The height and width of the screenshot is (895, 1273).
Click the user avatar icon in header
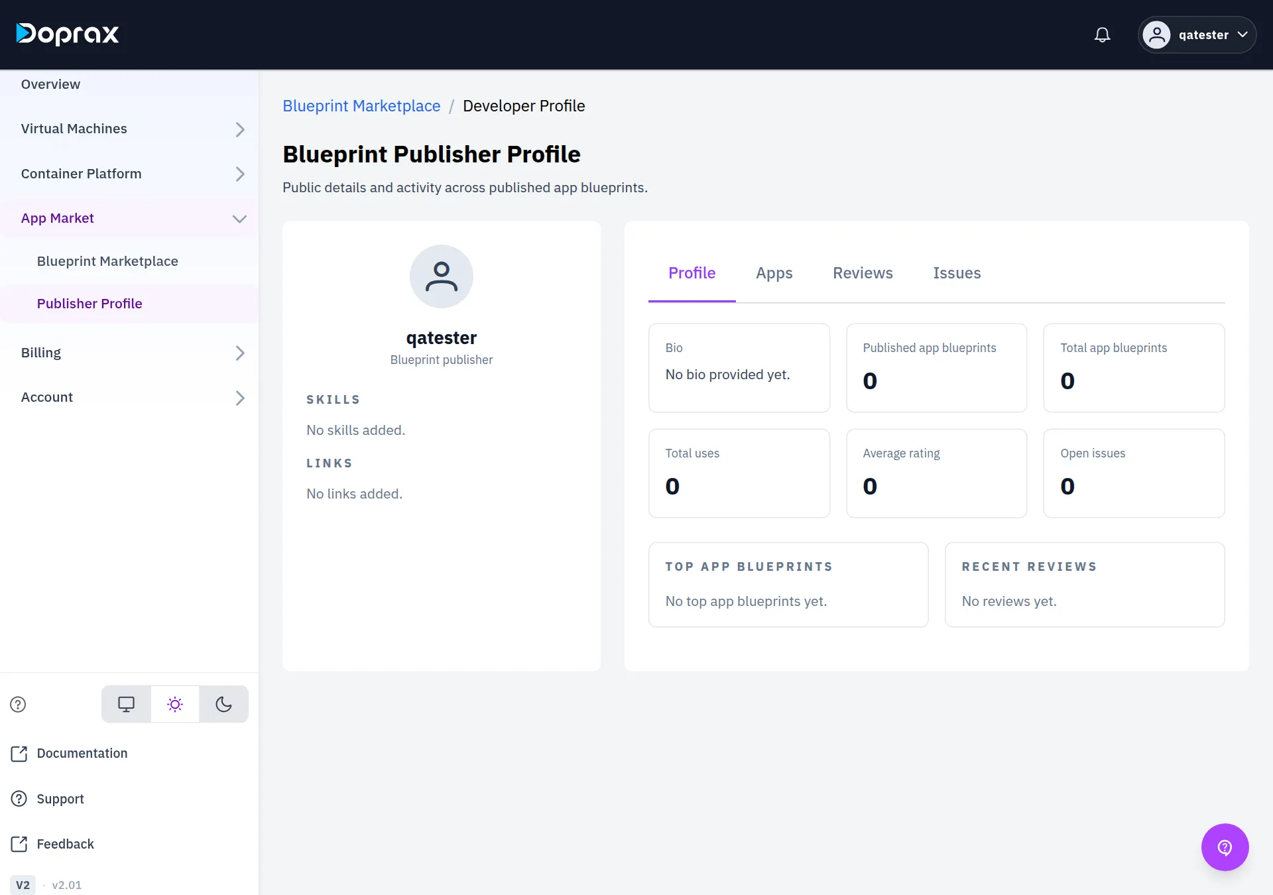(1156, 34)
